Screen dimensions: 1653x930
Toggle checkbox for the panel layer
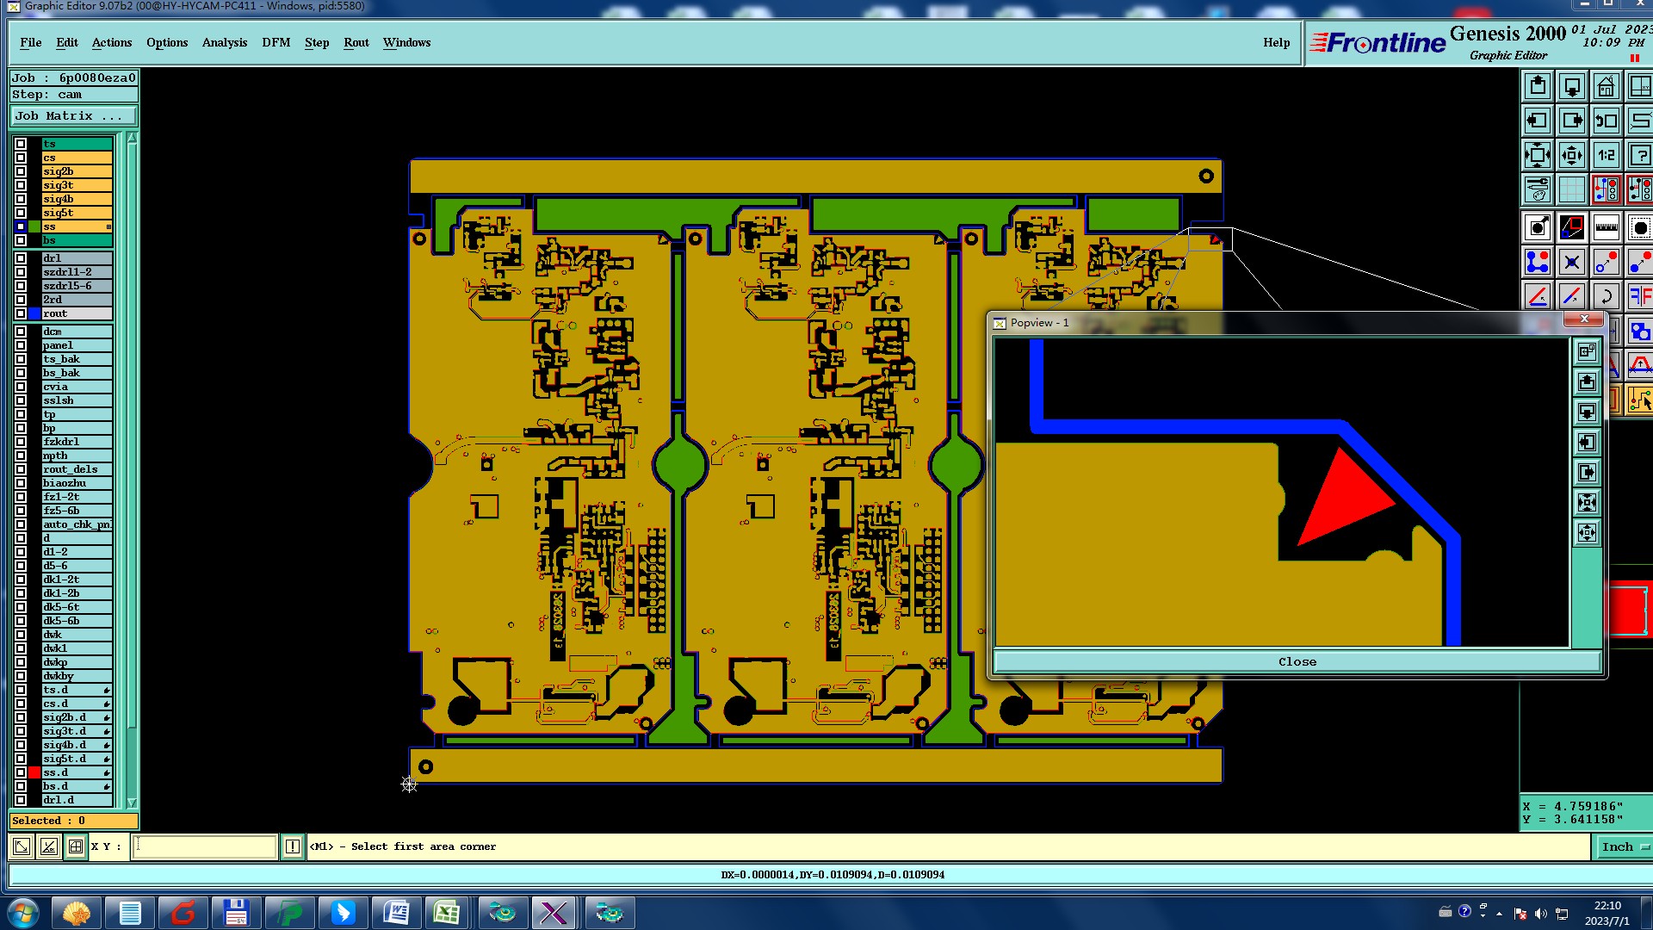pyautogui.click(x=21, y=345)
